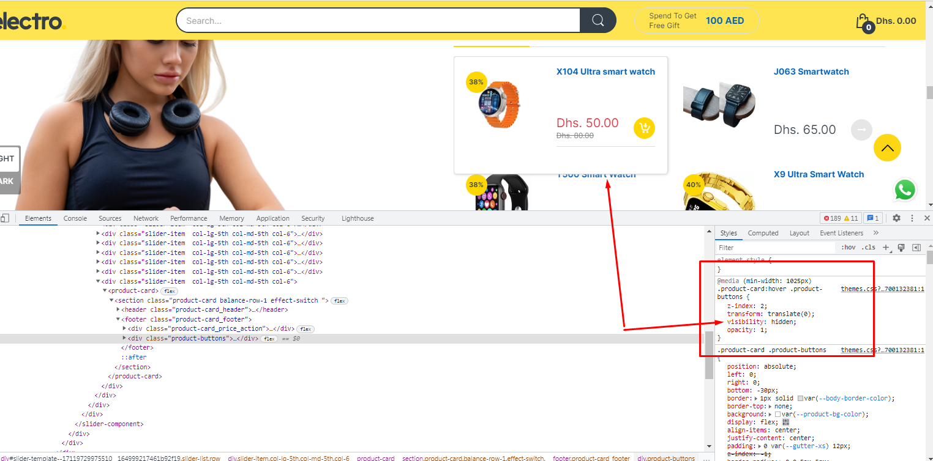The height and width of the screenshot is (461, 933).
Task: Open the Network tab
Action: (146, 218)
